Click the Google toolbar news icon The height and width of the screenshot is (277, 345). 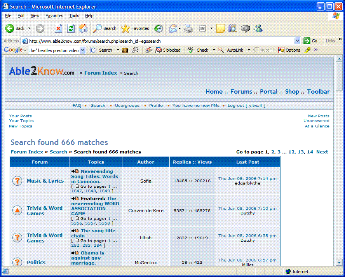point(148,50)
